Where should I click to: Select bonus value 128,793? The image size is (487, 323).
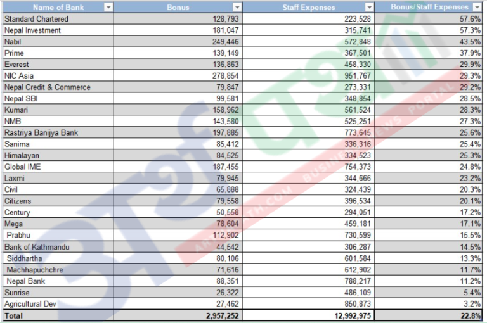click(178, 19)
